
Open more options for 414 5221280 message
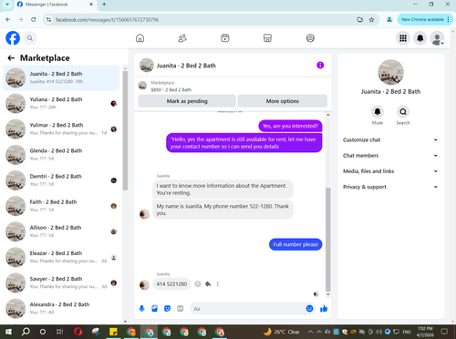pos(218,284)
